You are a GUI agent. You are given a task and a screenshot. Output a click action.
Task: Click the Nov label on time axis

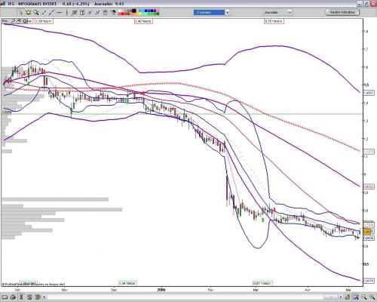tap(65, 290)
